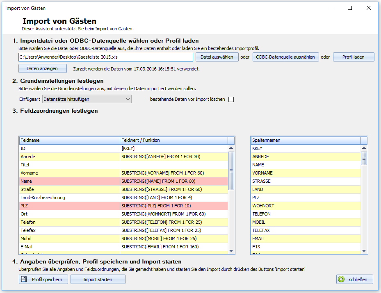Select the Anrede field row
Image resolution: width=381 pixels, height=293 pixels.
pos(123,157)
